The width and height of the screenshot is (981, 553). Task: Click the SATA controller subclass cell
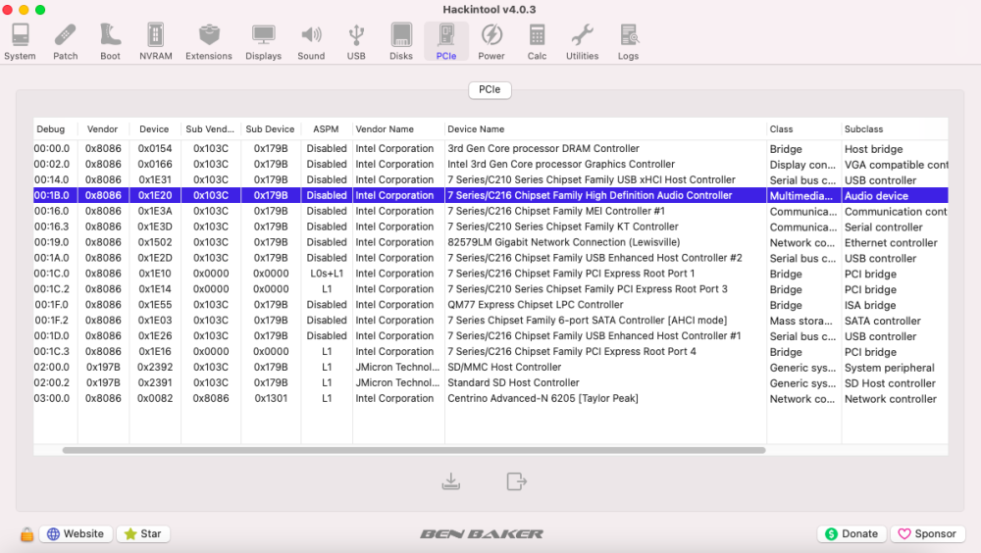click(x=883, y=321)
